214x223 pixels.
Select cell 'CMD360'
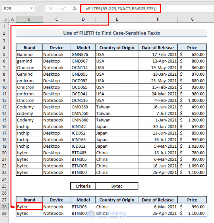point(83,107)
